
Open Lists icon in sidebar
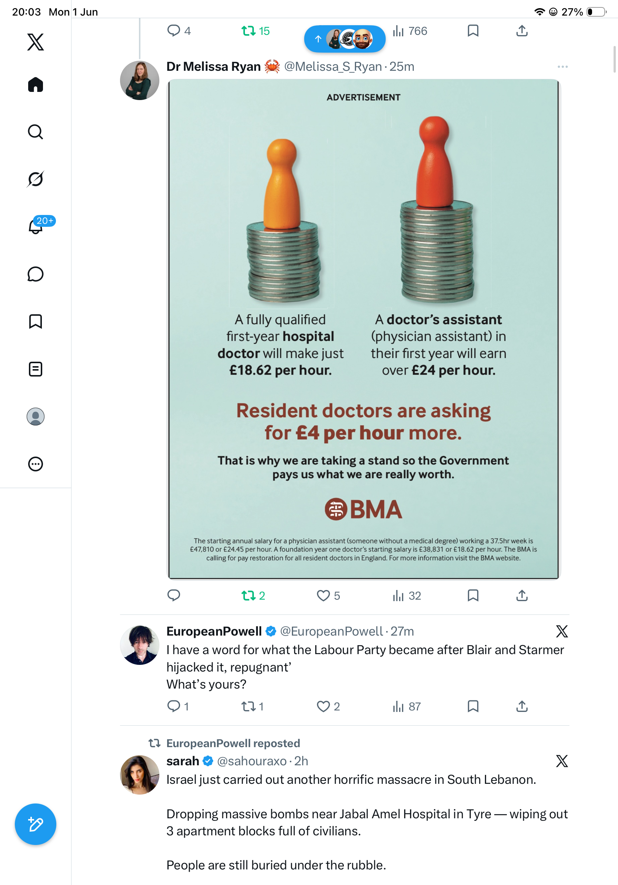(x=36, y=369)
